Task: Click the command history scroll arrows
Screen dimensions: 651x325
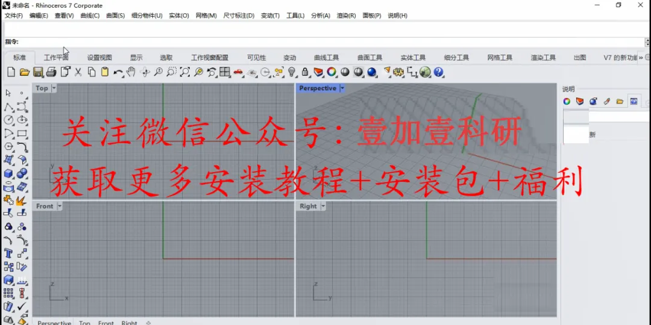Action: tap(647, 42)
